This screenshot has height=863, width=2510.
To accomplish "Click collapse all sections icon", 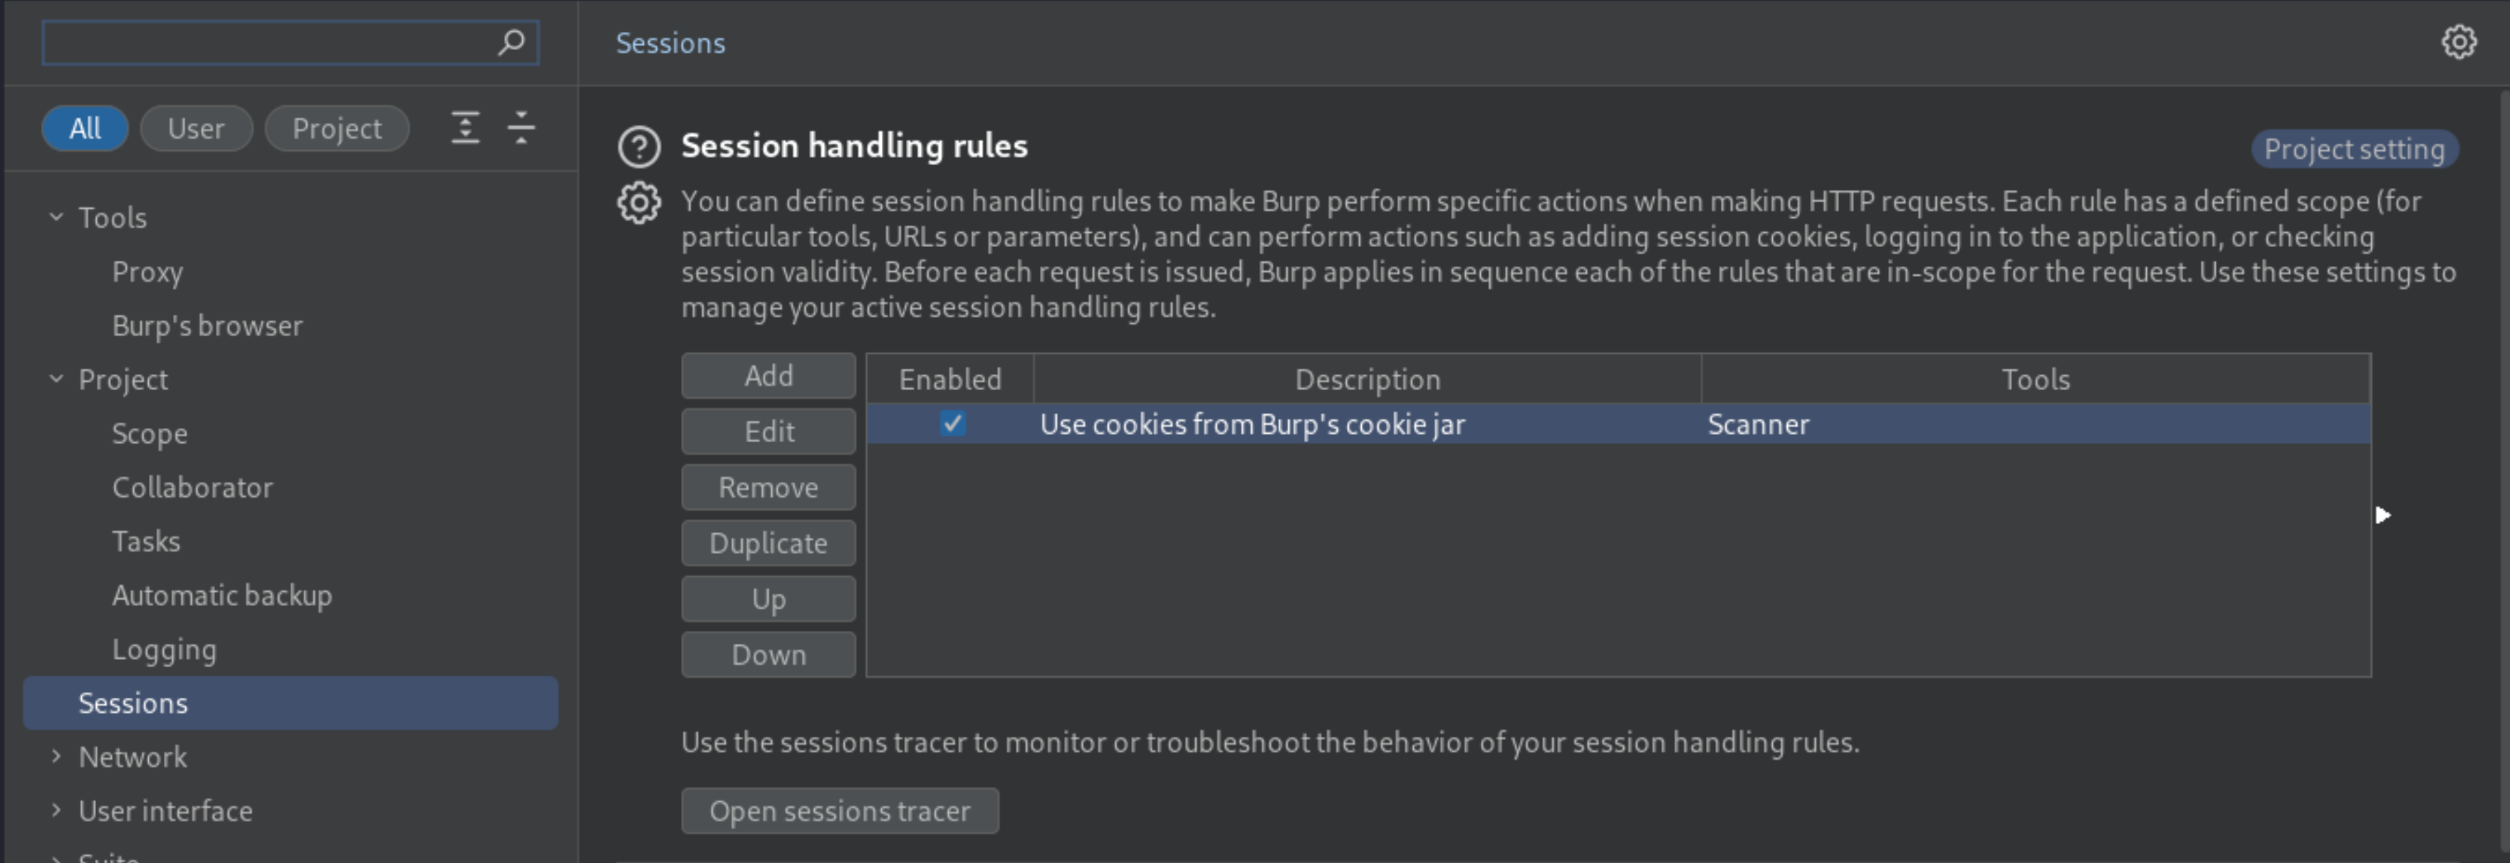I will (x=521, y=129).
